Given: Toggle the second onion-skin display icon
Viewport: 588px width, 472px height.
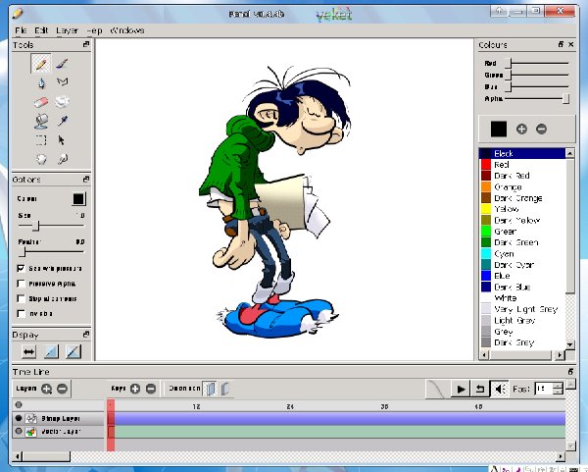Looking at the screenshot, I should pyautogui.click(x=73, y=352).
